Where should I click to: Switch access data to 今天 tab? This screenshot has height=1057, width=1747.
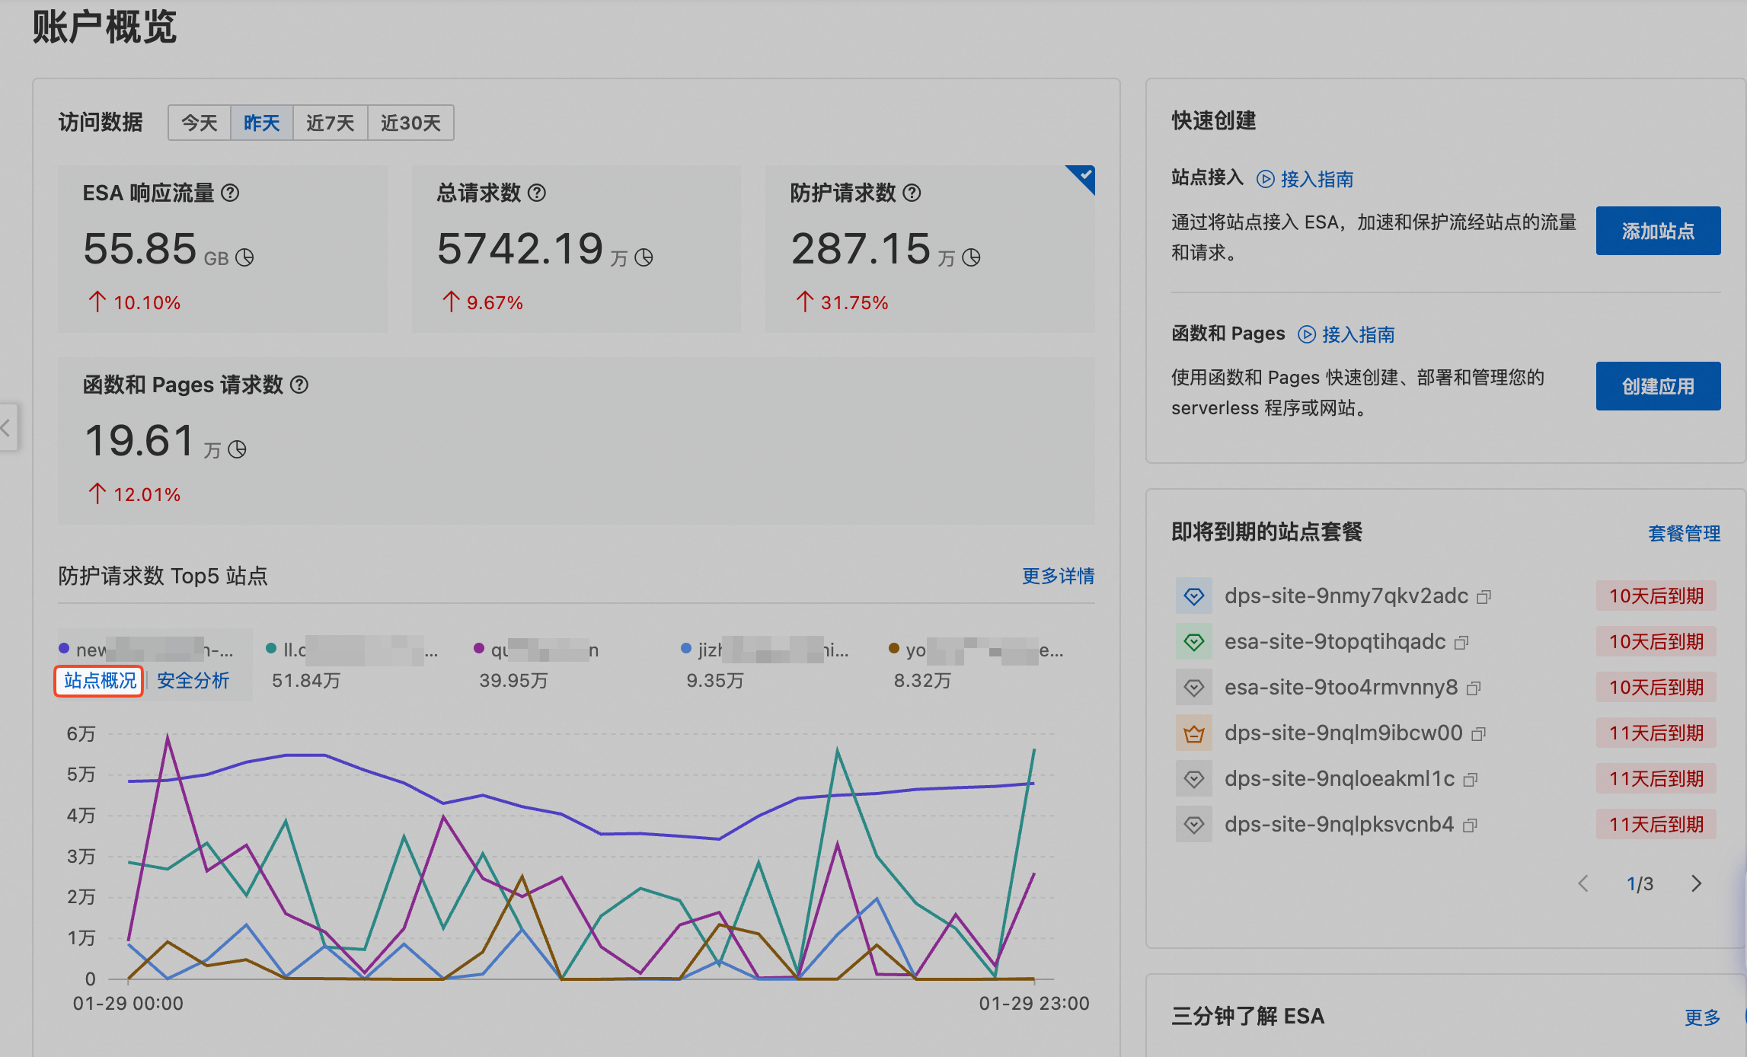199,123
